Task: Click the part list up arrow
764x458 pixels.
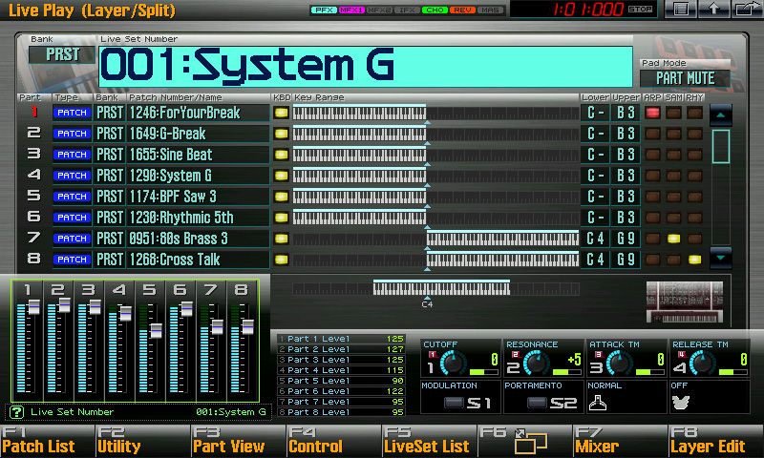Action: pos(721,114)
